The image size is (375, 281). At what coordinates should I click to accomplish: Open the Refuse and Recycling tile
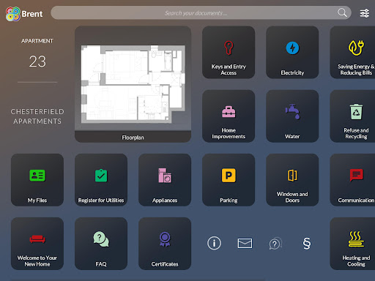[352, 116]
